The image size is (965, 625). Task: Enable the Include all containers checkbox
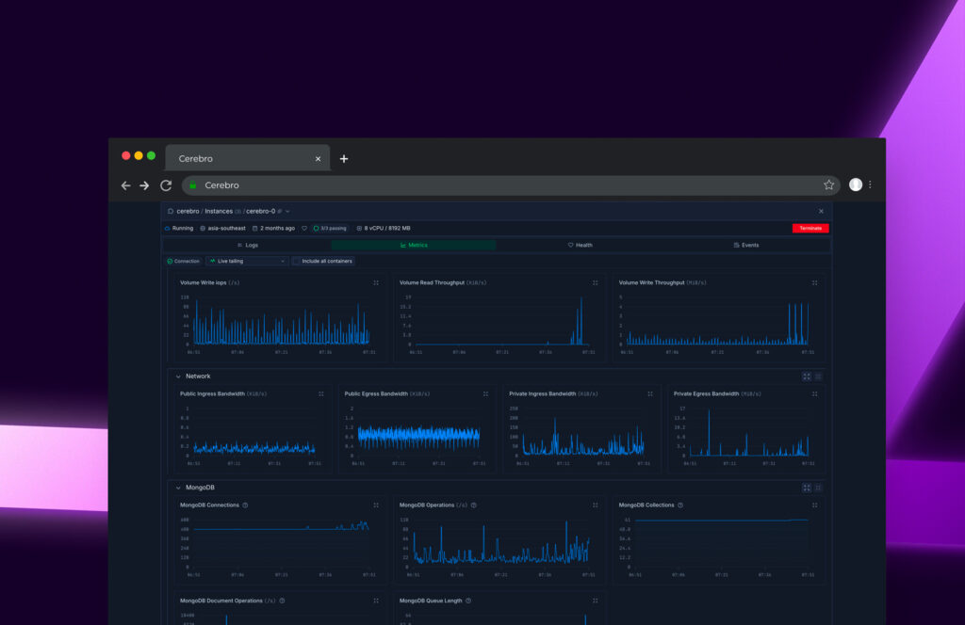tap(296, 261)
